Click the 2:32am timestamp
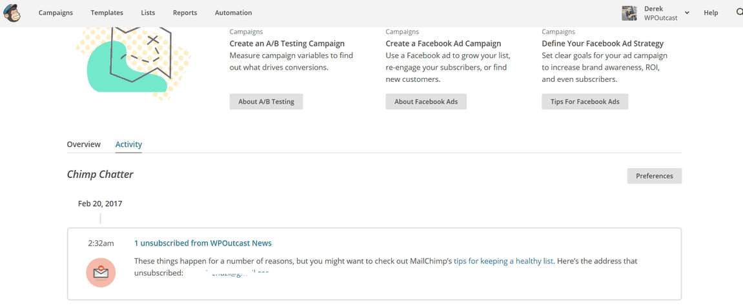 101,244
